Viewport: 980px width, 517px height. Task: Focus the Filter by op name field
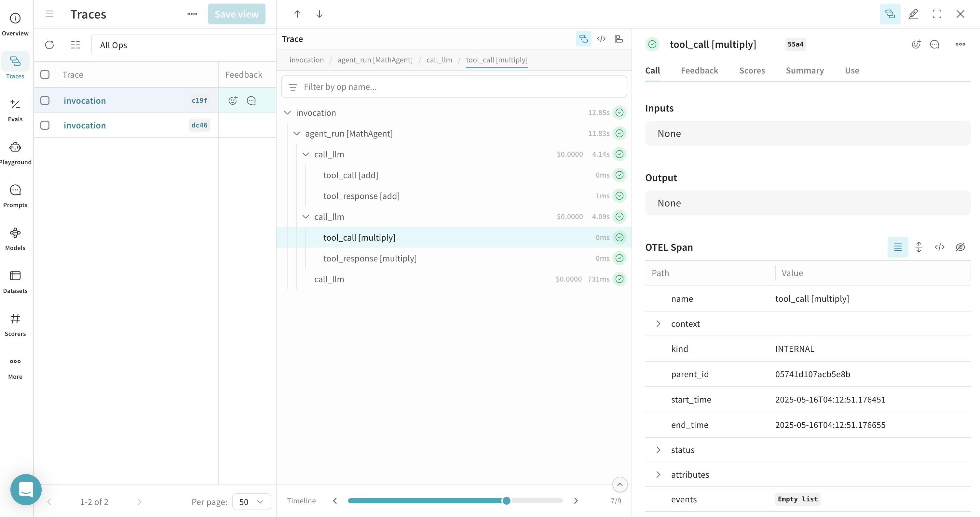(454, 87)
